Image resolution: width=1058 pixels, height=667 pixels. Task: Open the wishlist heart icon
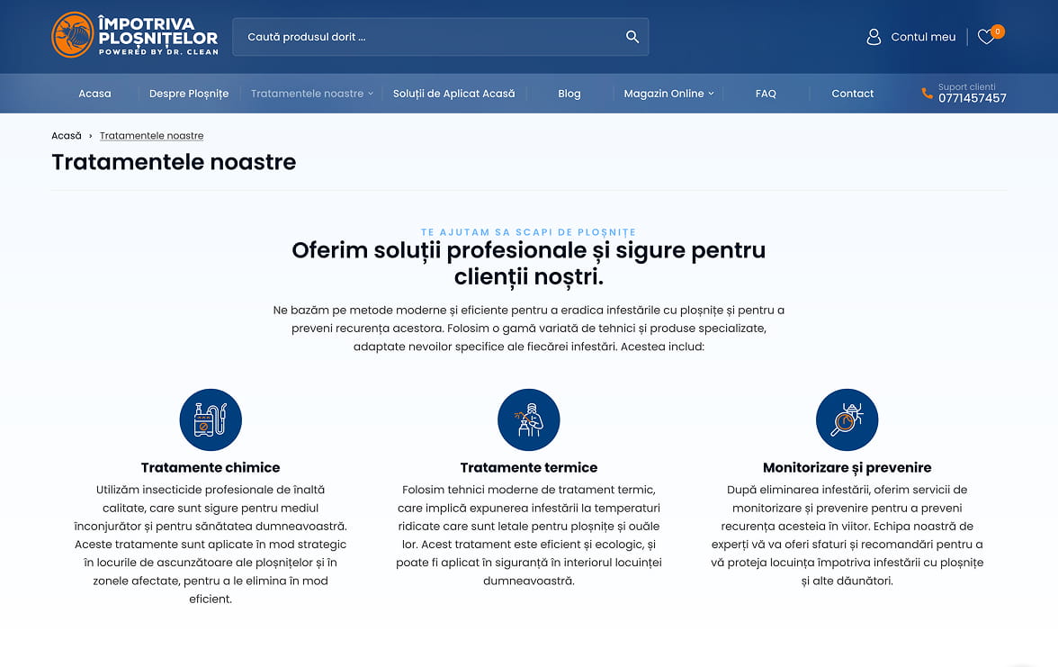986,37
